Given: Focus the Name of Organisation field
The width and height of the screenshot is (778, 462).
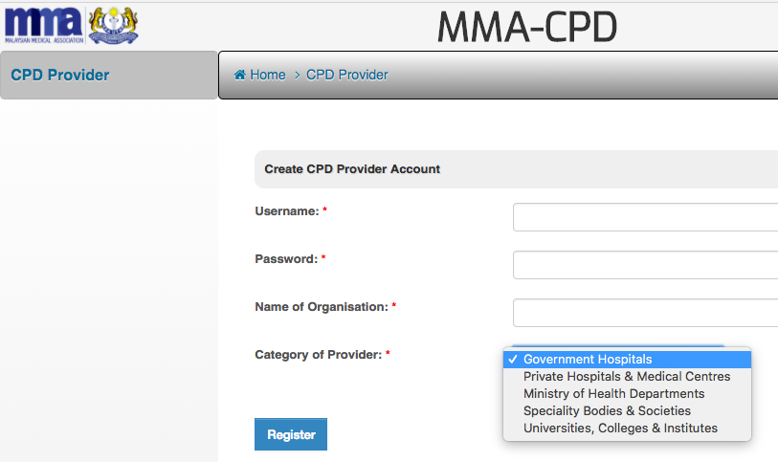Looking at the screenshot, I should (x=646, y=313).
